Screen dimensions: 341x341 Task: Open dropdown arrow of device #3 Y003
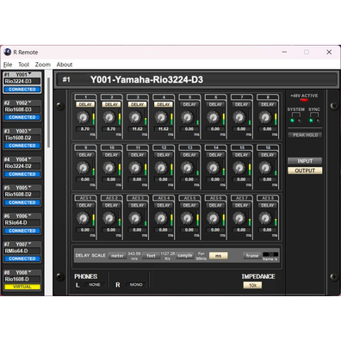pyautogui.click(x=29, y=131)
